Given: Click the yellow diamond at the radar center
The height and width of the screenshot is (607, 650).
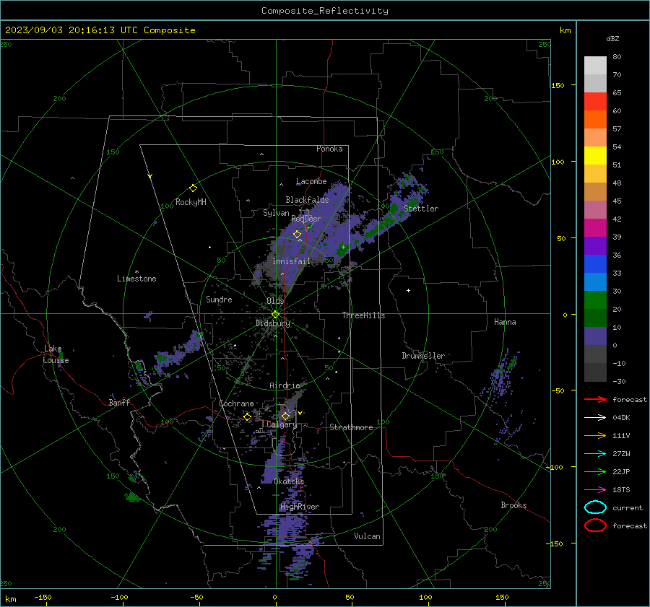Looking at the screenshot, I should pyautogui.click(x=275, y=315).
